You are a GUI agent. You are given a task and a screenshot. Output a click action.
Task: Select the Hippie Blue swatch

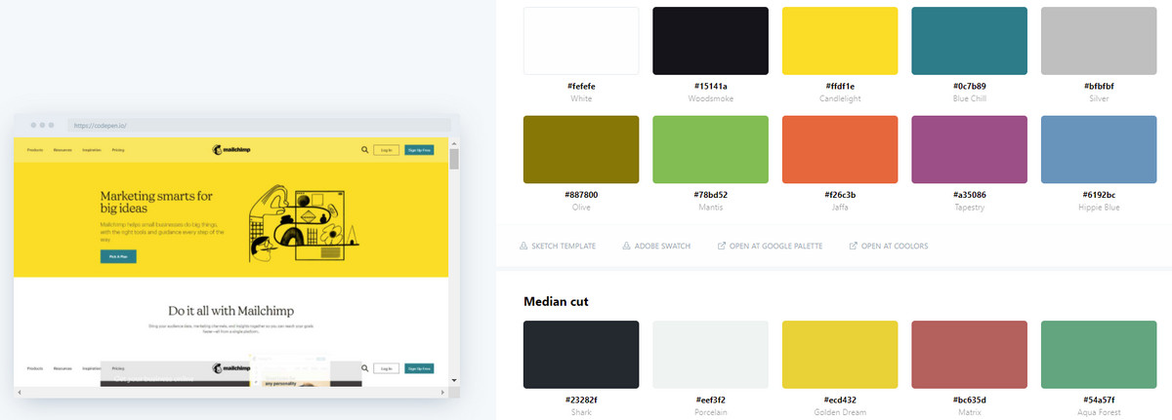pos(1099,149)
